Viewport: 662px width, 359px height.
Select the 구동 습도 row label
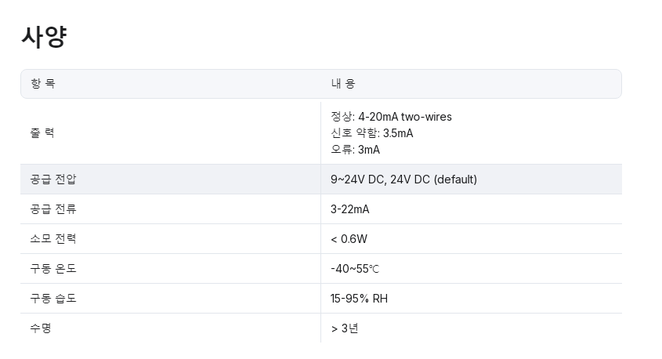53,299
